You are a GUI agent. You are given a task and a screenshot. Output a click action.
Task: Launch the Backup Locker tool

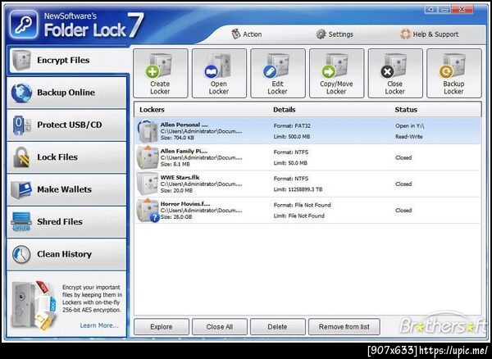(x=453, y=73)
